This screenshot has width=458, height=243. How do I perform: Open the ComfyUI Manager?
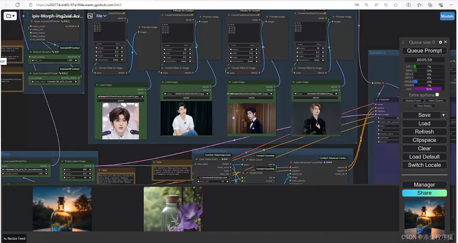[x=424, y=185]
